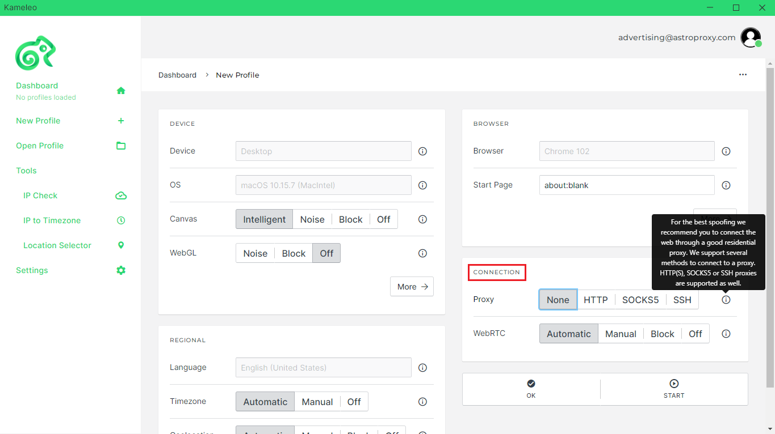Click the Kameleo chameleon logo
Screen dimensions: 775x434
click(x=35, y=53)
